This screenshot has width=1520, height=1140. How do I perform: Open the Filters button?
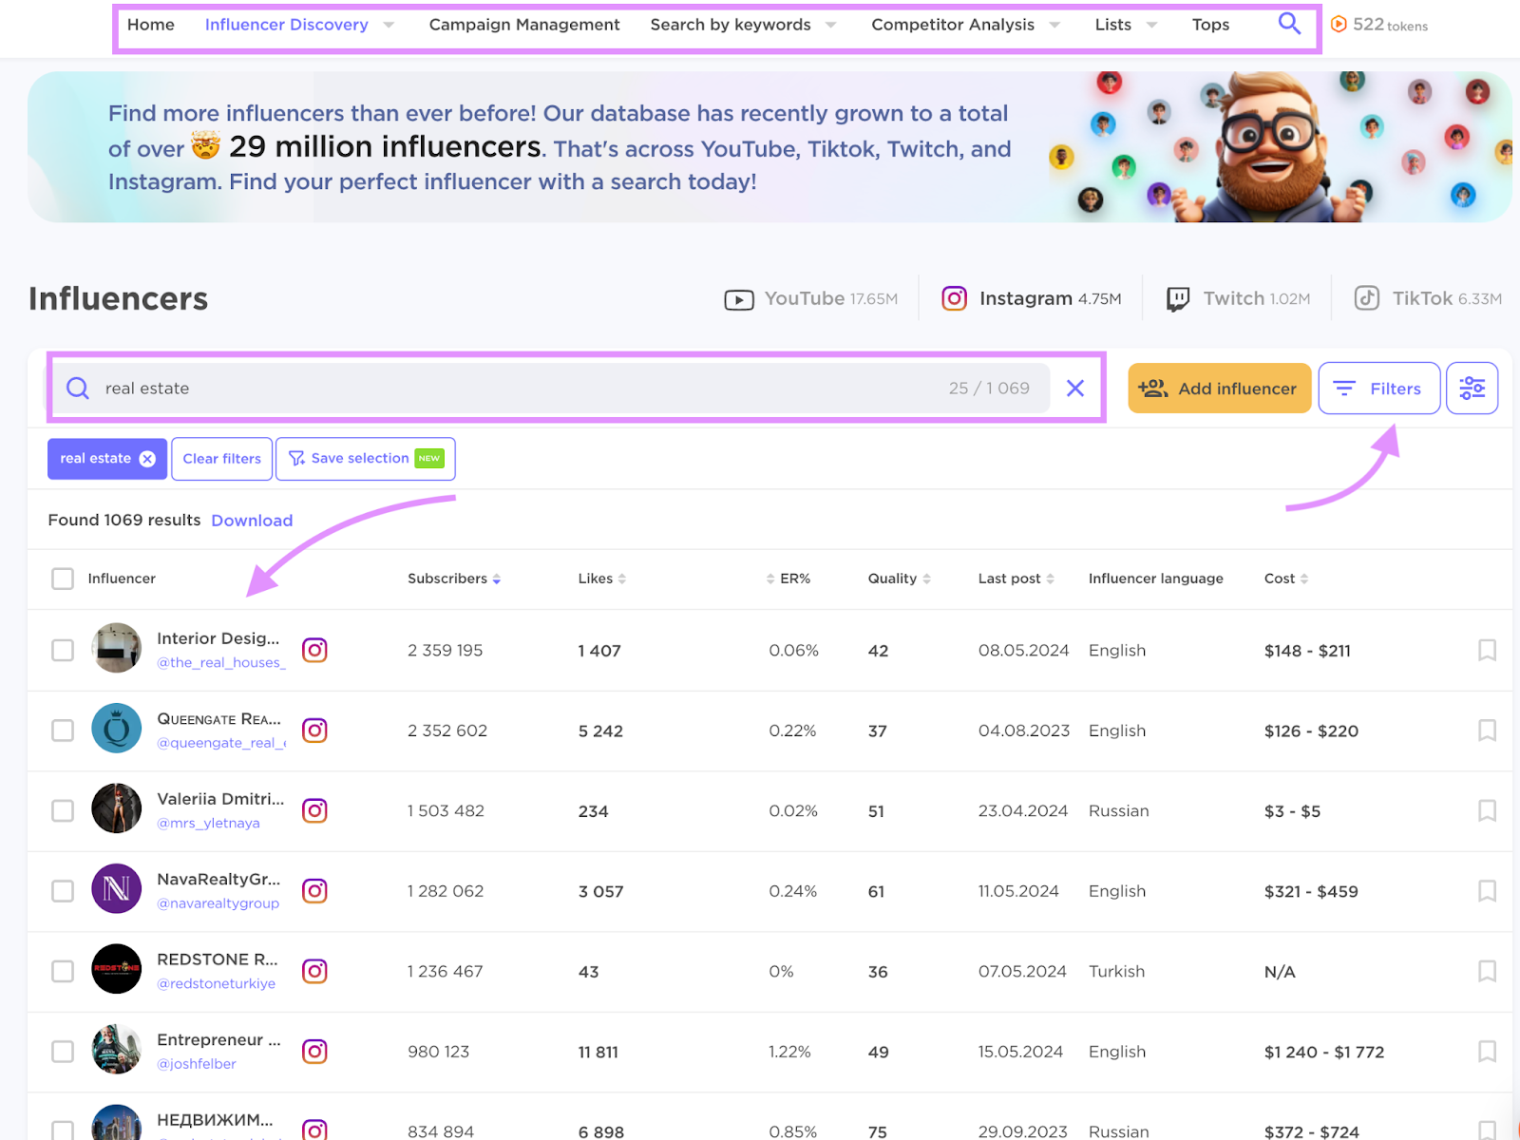(x=1379, y=388)
